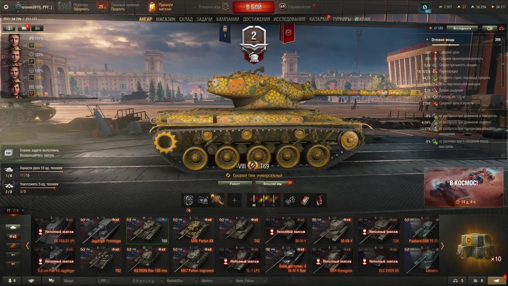Select the ventilation equipment slot
This screenshot has width=508, height=286.
[188, 200]
